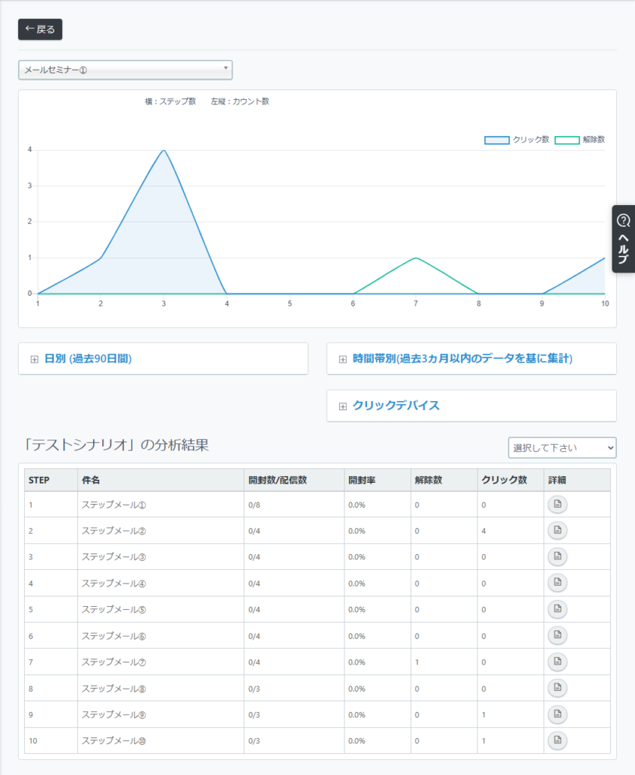Image resolution: width=635 pixels, height=775 pixels.
Task: Select the ステップメール⑤ subject cell
Action: click(x=160, y=609)
